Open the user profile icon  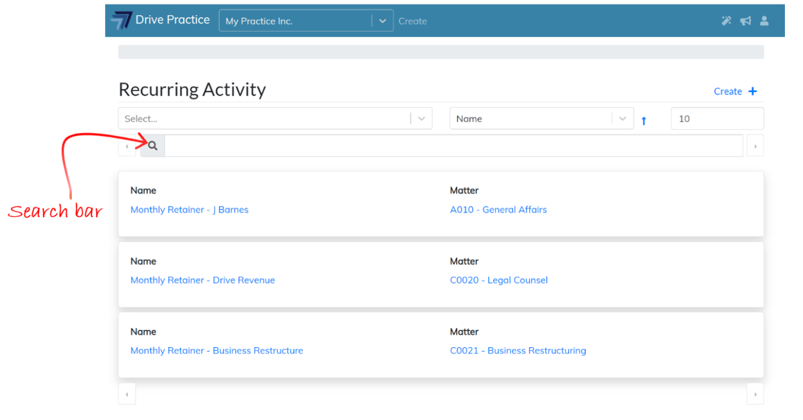[x=764, y=21]
